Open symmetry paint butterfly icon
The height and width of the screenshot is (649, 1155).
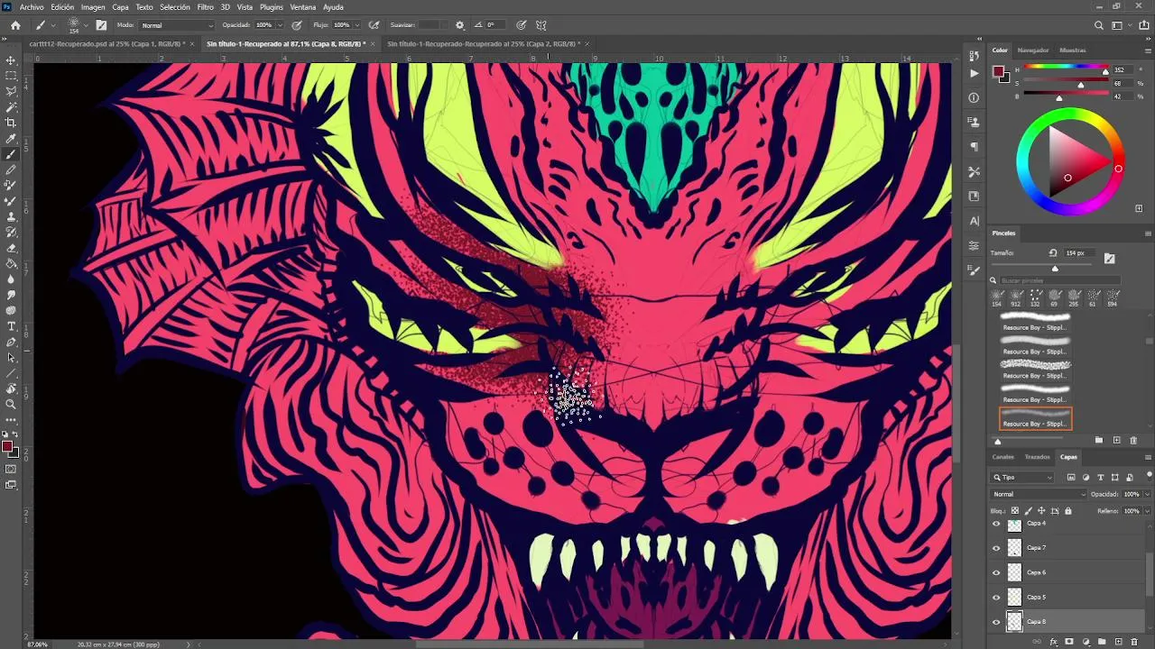(x=541, y=25)
